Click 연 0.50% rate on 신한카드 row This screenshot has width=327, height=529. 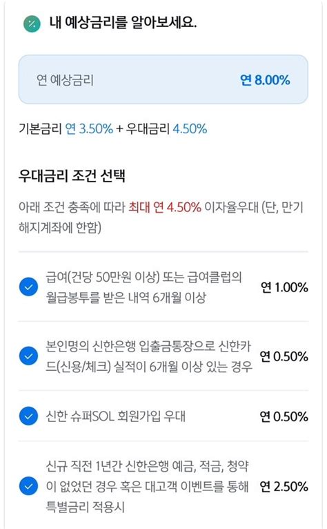[284, 356]
